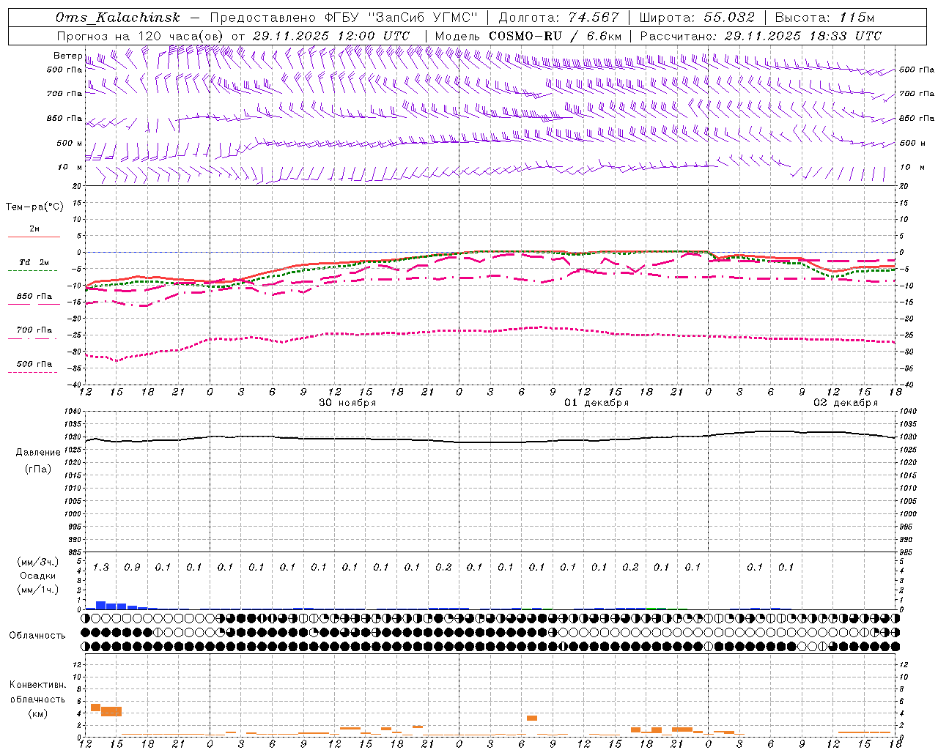The height and width of the screenshot is (750, 938).
Task: Click the tallest blue hourly precipitation bar
Action: (100, 605)
